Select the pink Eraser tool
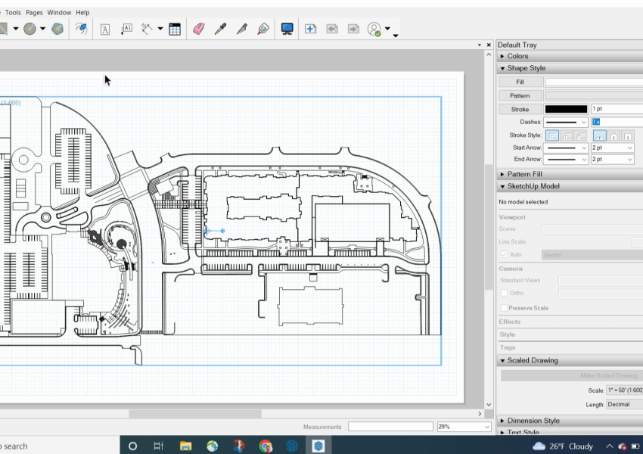 (x=199, y=29)
